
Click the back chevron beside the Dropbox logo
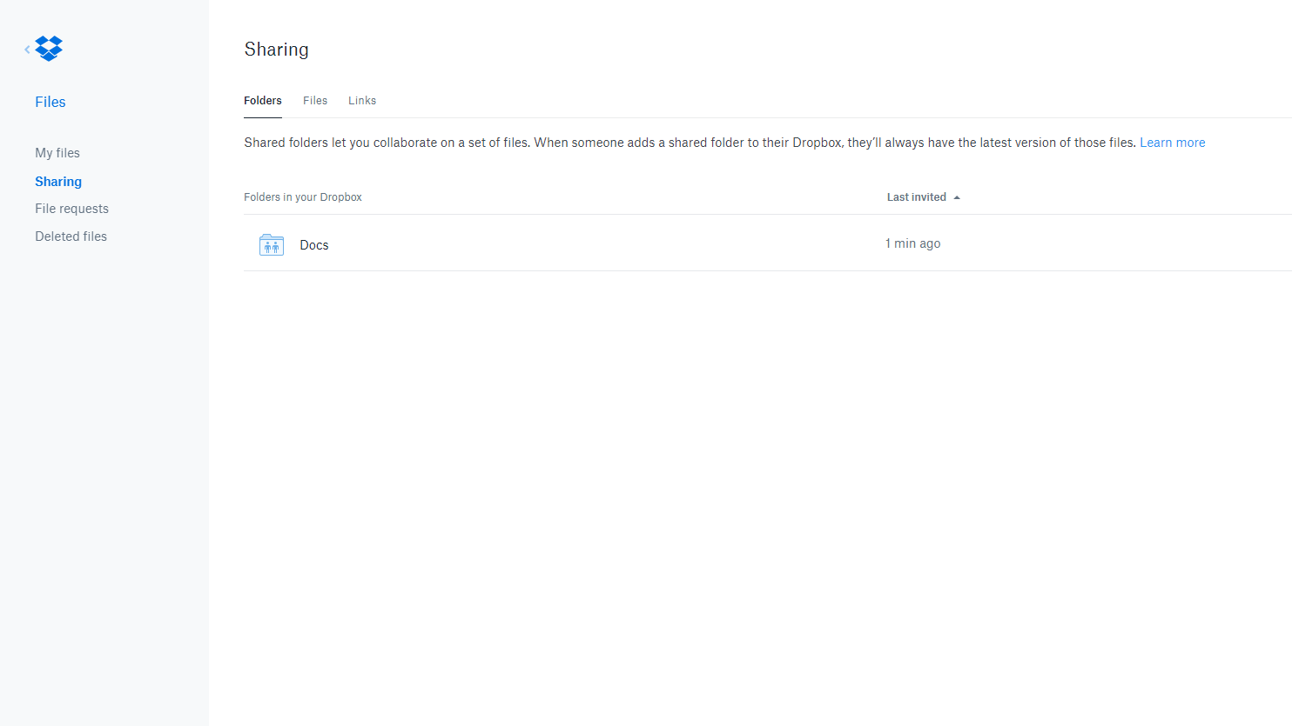click(x=27, y=50)
